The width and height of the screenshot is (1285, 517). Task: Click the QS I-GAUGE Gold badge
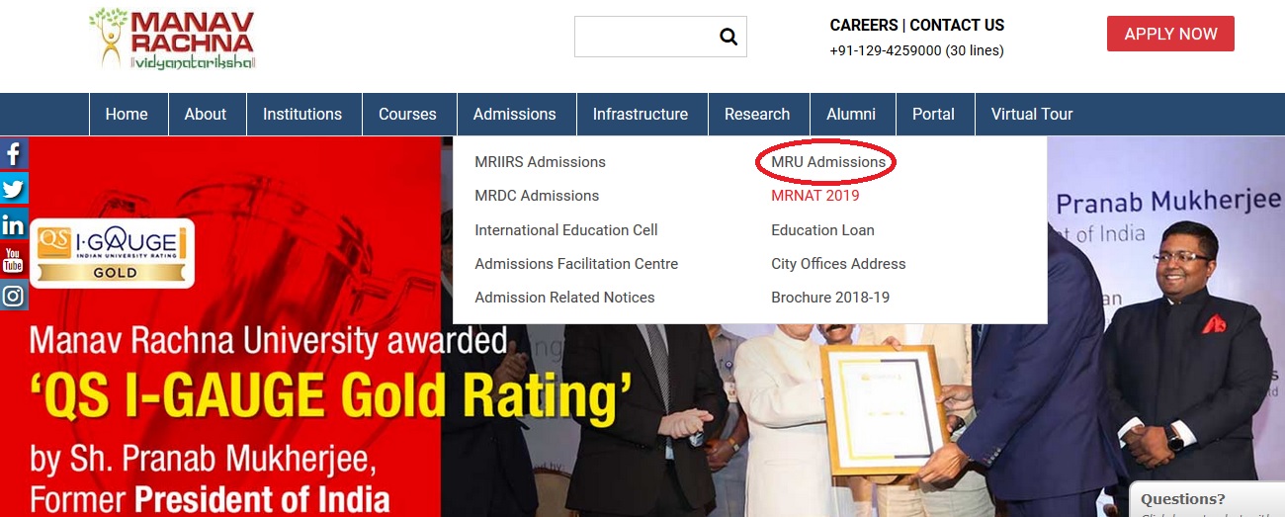(112, 253)
